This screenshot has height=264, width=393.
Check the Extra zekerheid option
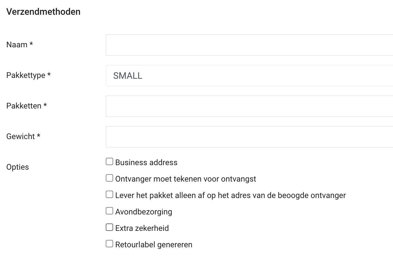109,227
